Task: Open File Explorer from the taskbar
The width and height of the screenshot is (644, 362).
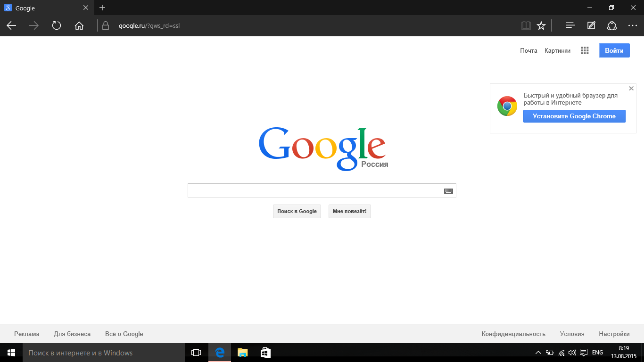Action: coord(242,353)
